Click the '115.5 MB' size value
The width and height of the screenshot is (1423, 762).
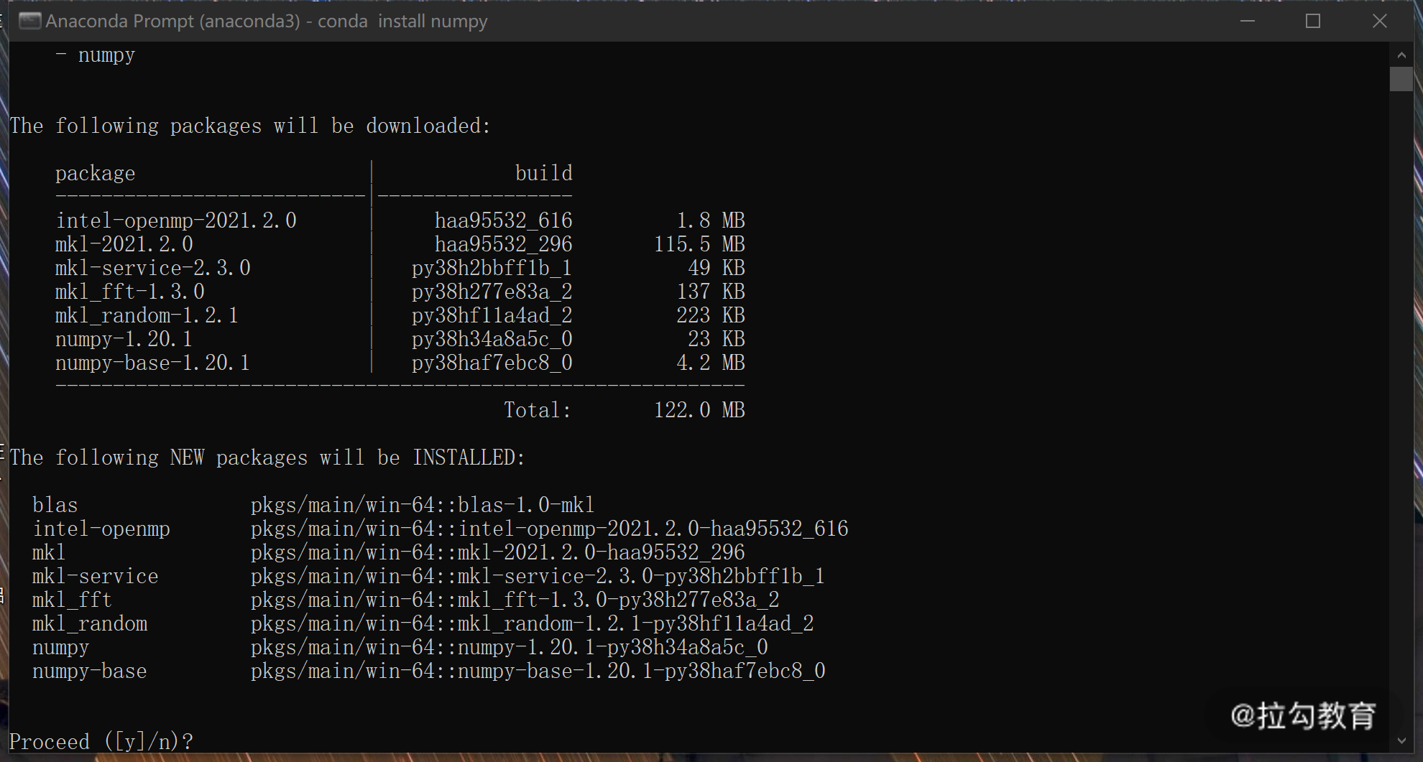[x=699, y=244]
